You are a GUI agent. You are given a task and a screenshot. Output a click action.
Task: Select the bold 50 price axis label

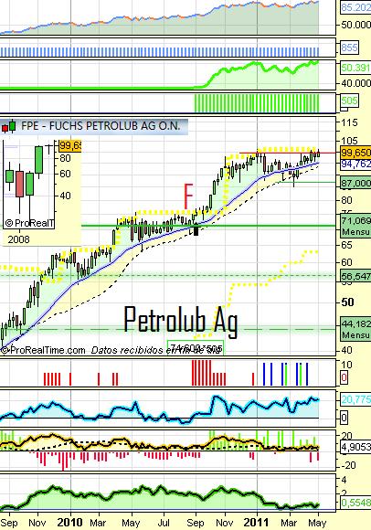pyautogui.click(x=347, y=302)
